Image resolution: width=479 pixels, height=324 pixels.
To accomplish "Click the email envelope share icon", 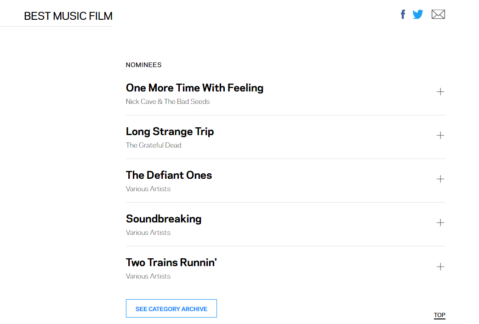I will point(438,15).
